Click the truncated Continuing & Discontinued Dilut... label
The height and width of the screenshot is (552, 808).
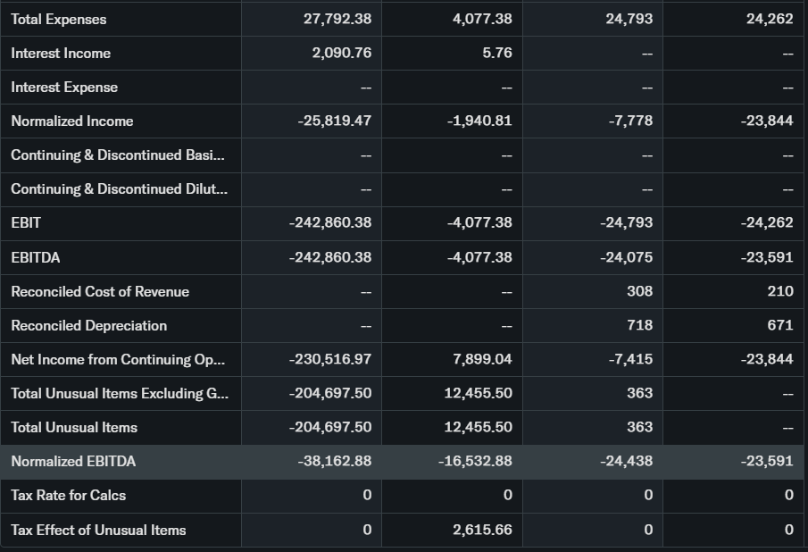point(119,188)
